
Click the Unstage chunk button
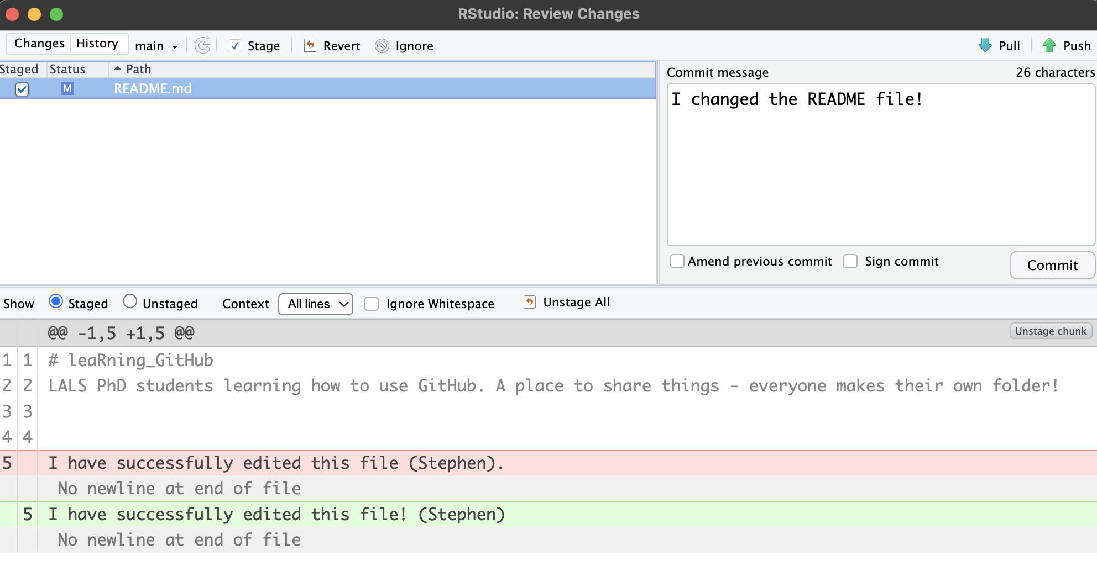pyautogui.click(x=1051, y=331)
